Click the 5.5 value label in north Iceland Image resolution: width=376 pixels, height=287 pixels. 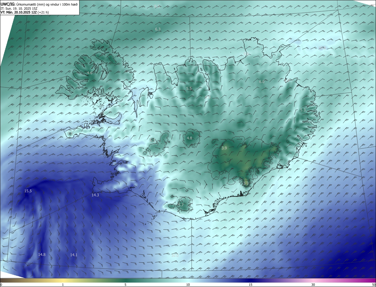coord(189,88)
